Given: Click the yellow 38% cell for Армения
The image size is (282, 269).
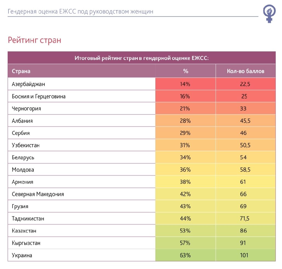Looking at the screenshot, I should [x=185, y=182].
